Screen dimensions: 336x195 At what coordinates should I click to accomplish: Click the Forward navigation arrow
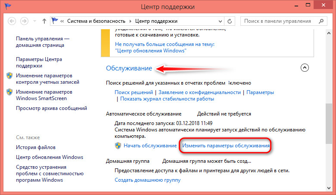coord(24,21)
